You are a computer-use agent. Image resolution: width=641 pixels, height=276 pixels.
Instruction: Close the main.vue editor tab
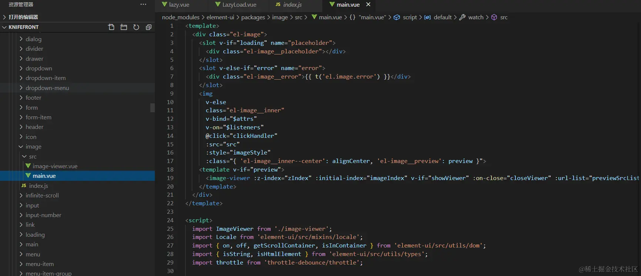pos(368,4)
